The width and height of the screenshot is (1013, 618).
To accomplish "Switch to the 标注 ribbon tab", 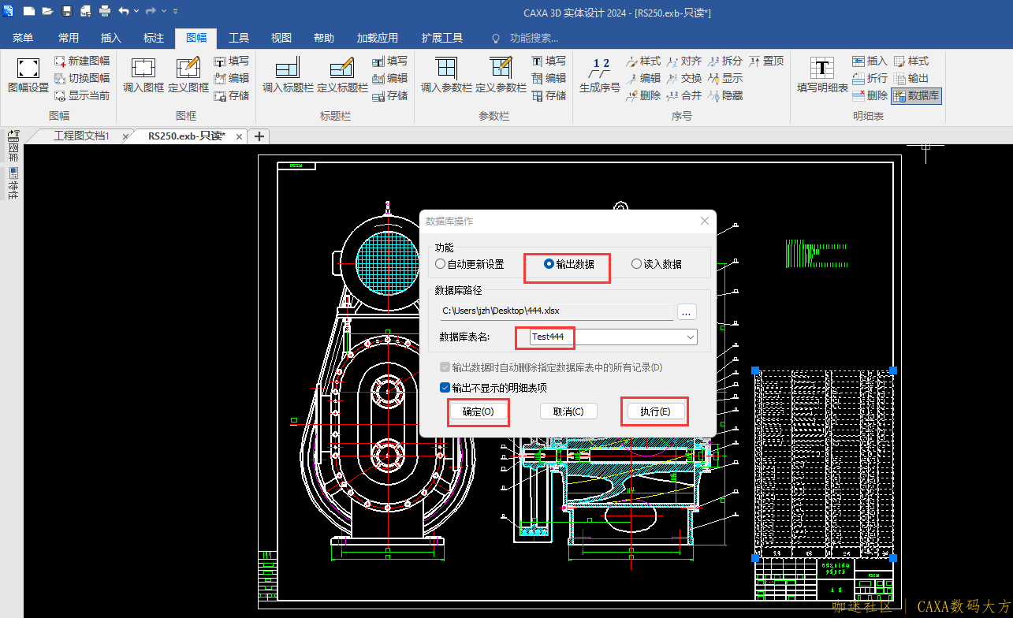I will (x=154, y=38).
